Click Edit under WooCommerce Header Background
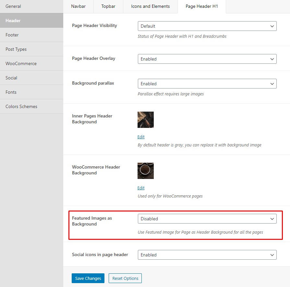Screen dimensions: 290x287 click(141, 188)
